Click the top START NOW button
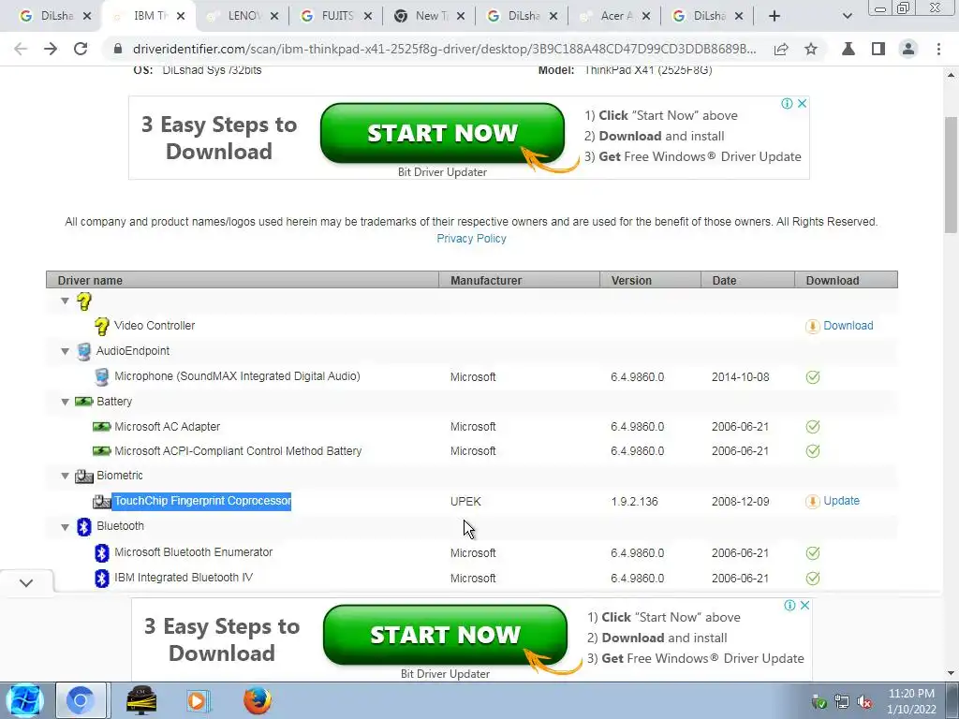The height and width of the screenshot is (719, 959). pyautogui.click(x=442, y=133)
